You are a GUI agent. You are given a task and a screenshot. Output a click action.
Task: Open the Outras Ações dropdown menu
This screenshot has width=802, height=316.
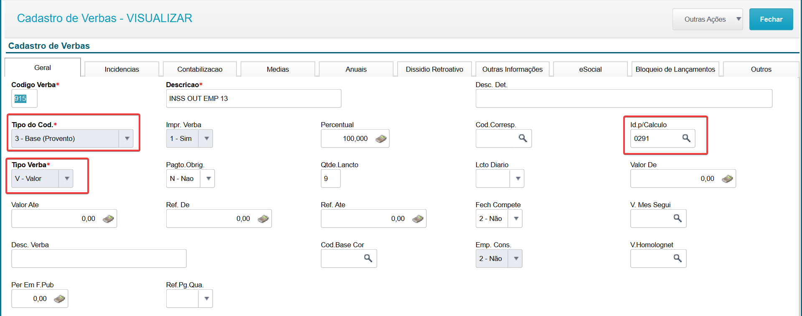tap(708, 19)
